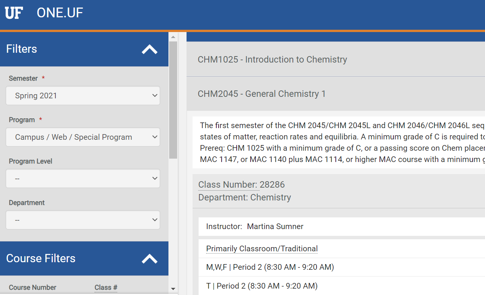
Task: Select M,W,F Period 2 meeting time
Action: [x=270, y=267]
